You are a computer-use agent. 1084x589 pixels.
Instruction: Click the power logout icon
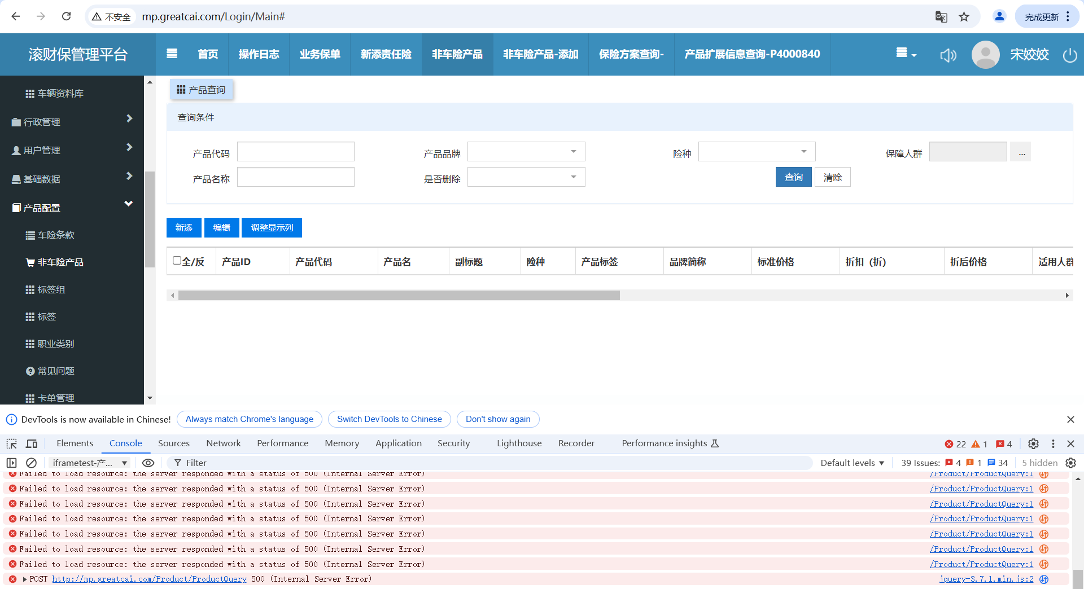[1069, 55]
